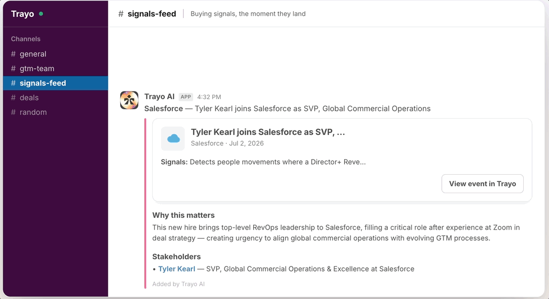This screenshot has width=549, height=299.
Task: Click the 4:32 PM message timestamp
Action: (209, 97)
